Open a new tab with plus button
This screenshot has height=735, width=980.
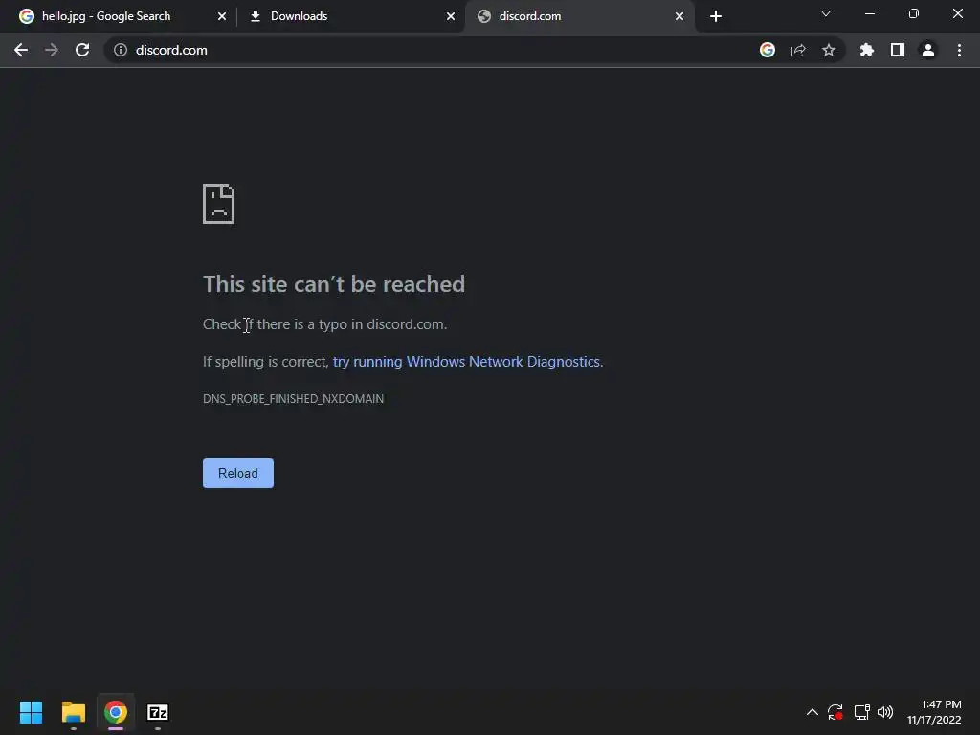tap(716, 16)
